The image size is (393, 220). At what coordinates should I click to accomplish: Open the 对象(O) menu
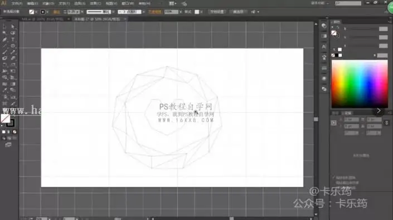click(x=48, y=3)
